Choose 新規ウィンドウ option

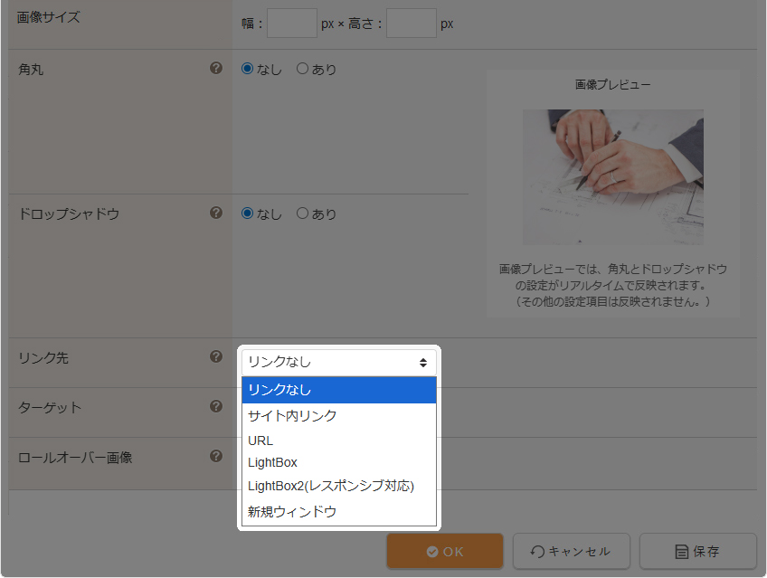coord(338,511)
